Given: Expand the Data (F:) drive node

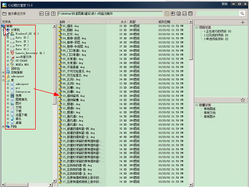Looking at the screenshot, I should click(8, 45).
